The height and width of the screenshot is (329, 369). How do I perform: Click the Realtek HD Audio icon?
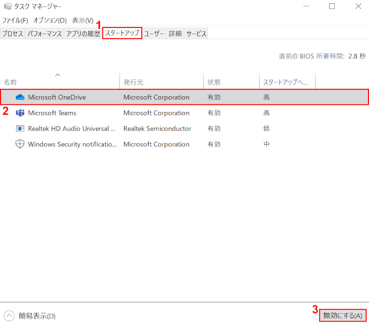20,128
